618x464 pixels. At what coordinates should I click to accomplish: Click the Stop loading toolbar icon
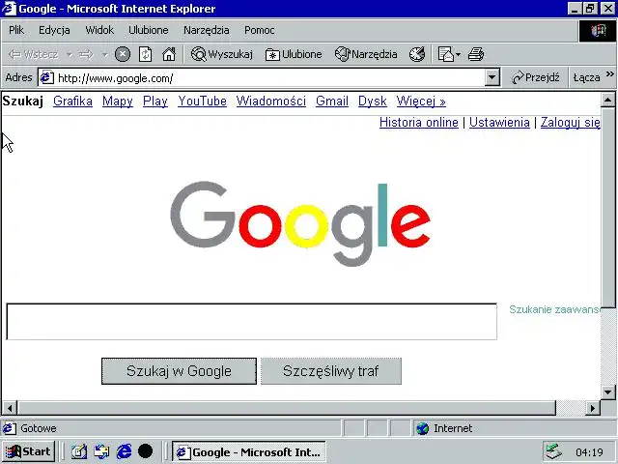[123, 54]
